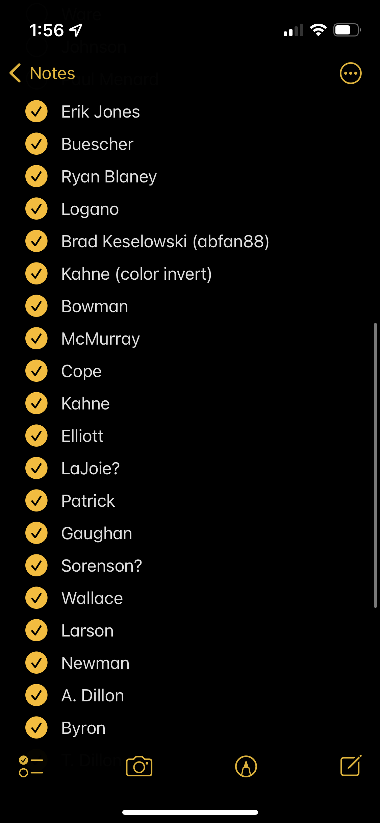Toggle the Bowman checkbox off
380x823 pixels.
point(36,306)
